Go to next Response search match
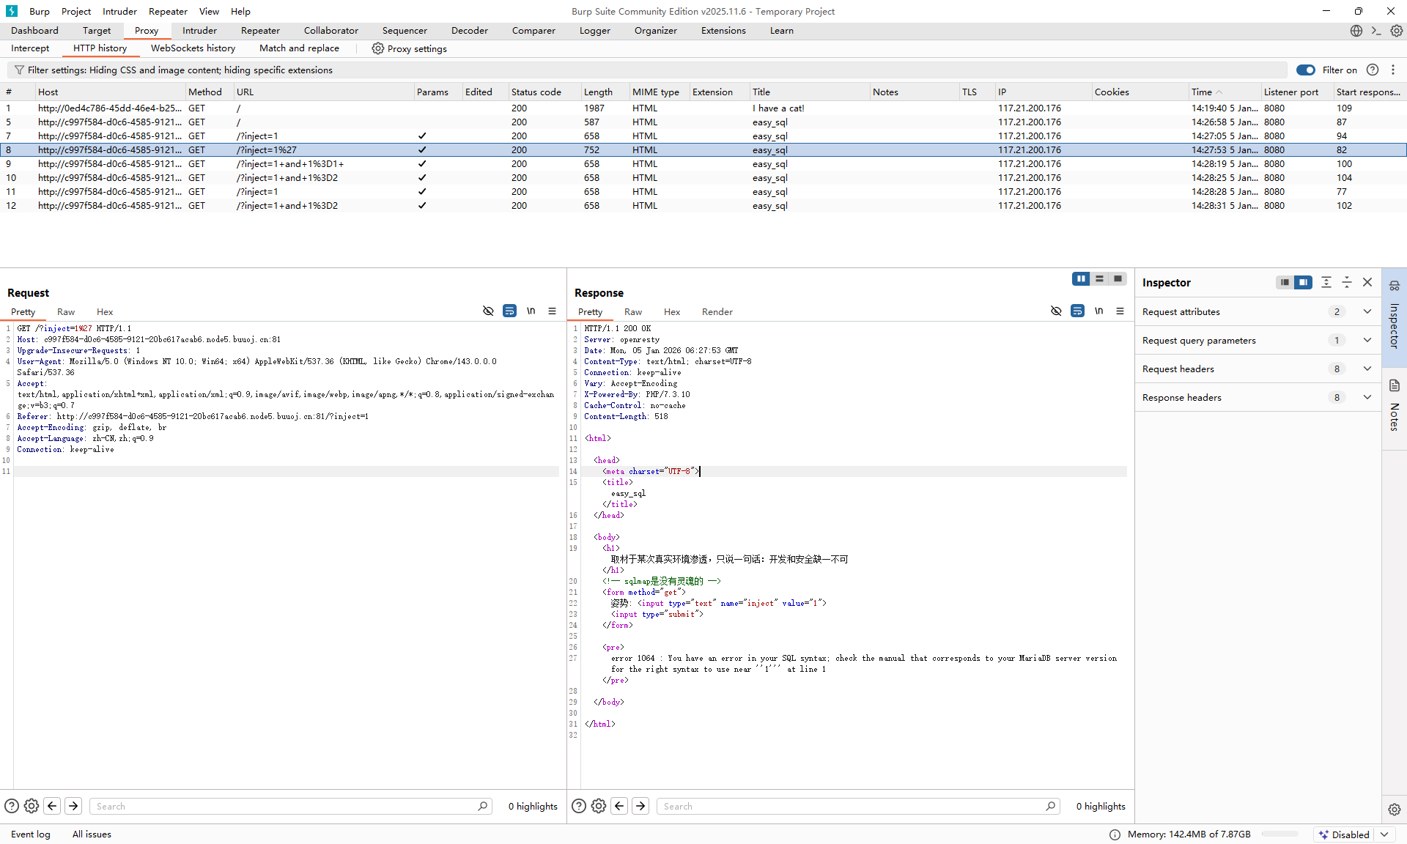Screen dimensions: 1407x844 640,806
